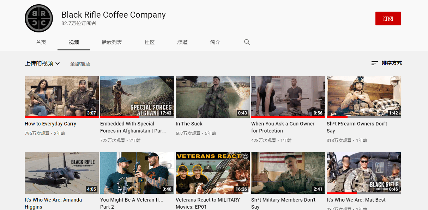The height and width of the screenshot is (210, 428).
Task: Switch to the 首页 tab
Action: pyautogui.click(x=41, y=42)
